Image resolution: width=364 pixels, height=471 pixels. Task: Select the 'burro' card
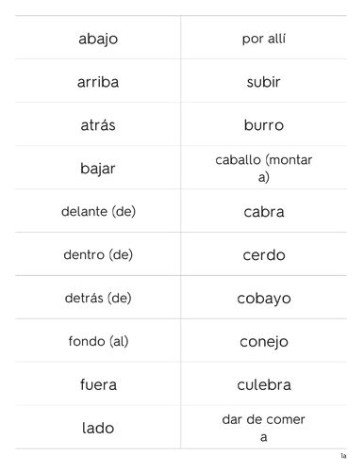tap(264, 124)
